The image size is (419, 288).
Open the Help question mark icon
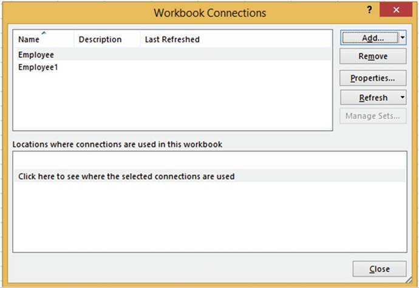[369, 11]
